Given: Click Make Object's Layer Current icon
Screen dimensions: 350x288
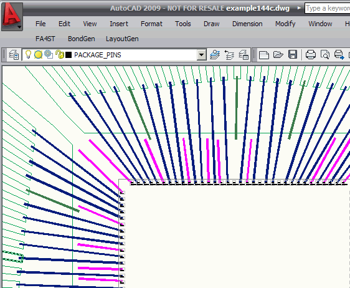Looking at the screenshot, I should (215, 55).
